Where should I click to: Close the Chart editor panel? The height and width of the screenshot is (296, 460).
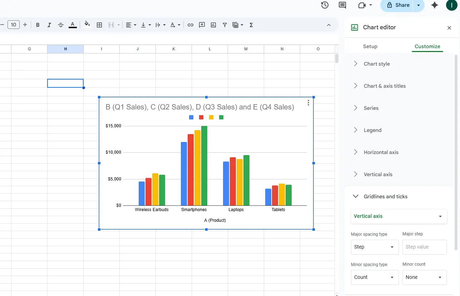(449, 28)
